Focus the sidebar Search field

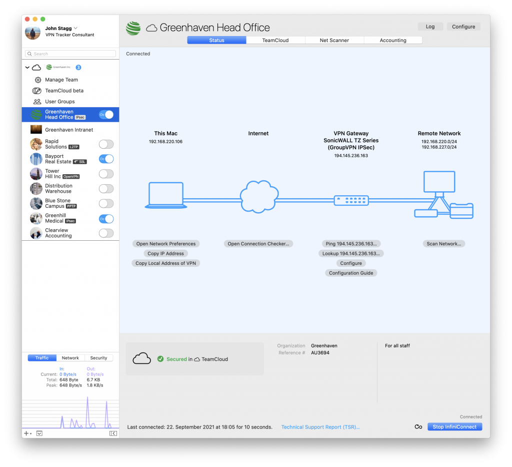click(x=70, y=54)
